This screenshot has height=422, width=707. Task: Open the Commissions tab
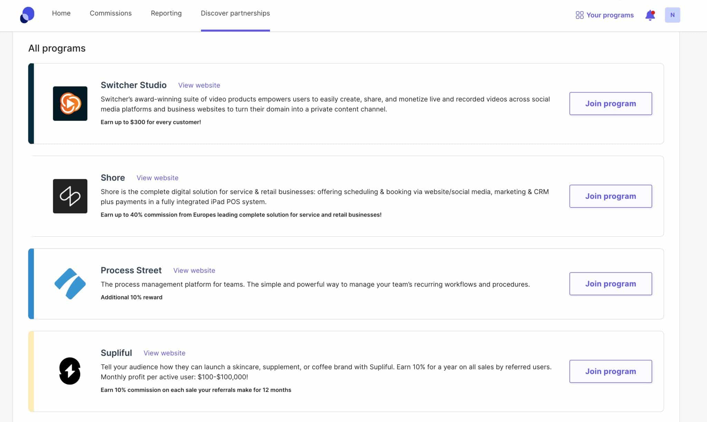point(110,13)
